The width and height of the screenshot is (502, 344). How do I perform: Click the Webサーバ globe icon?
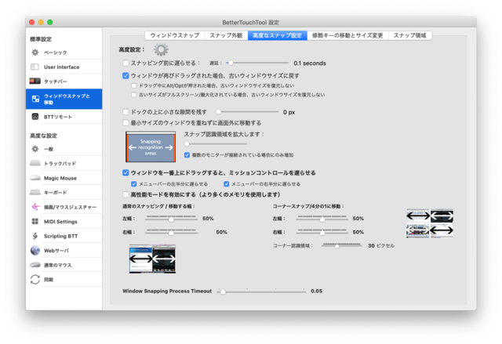pyautogui.click(x=35, y=250)
